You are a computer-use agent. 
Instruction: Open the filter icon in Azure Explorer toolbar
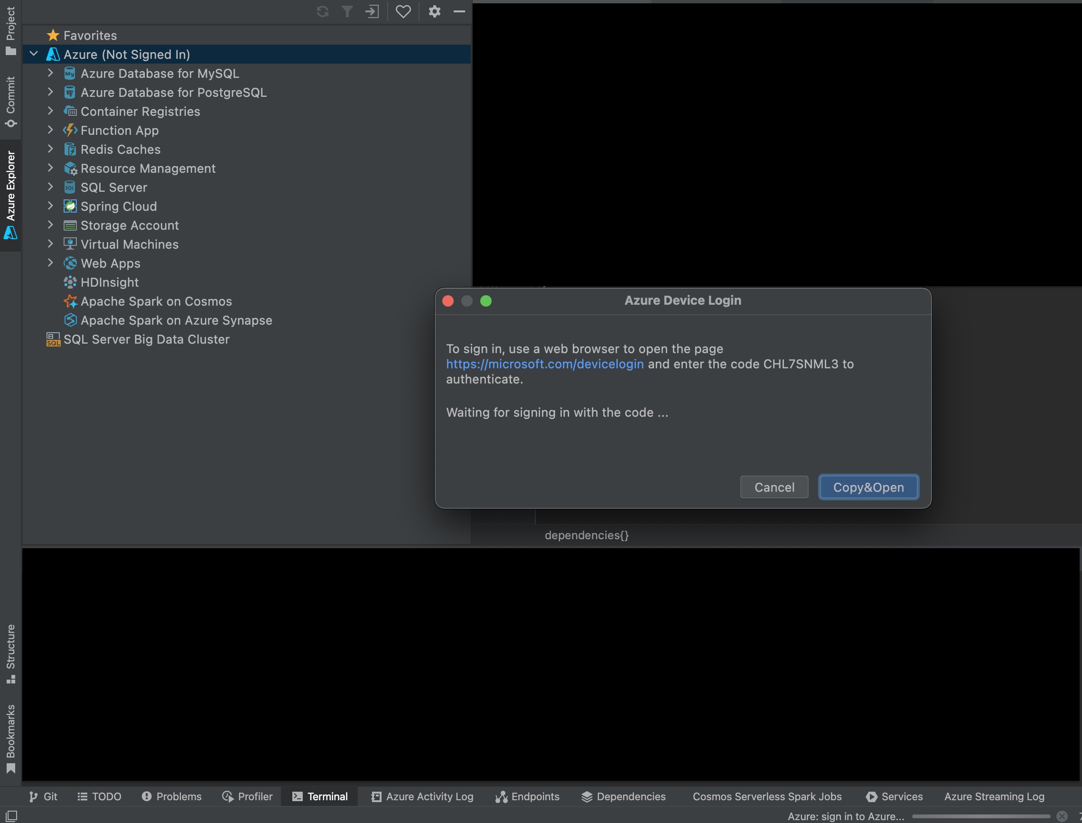click(347, 11)
